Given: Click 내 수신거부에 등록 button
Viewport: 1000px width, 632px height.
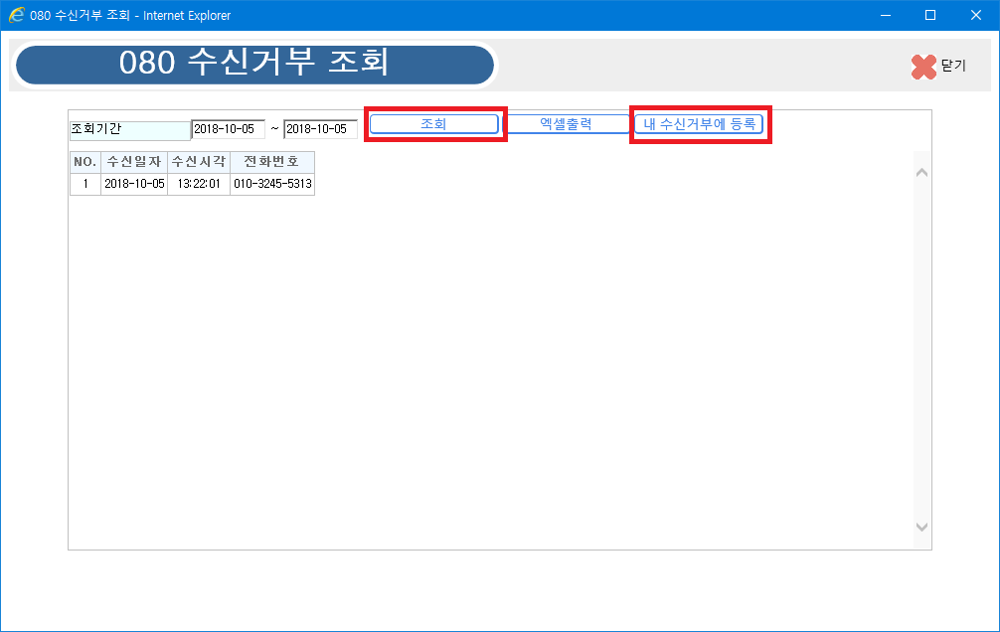Looking at the screenshot, I should click(x=699, y=124).
